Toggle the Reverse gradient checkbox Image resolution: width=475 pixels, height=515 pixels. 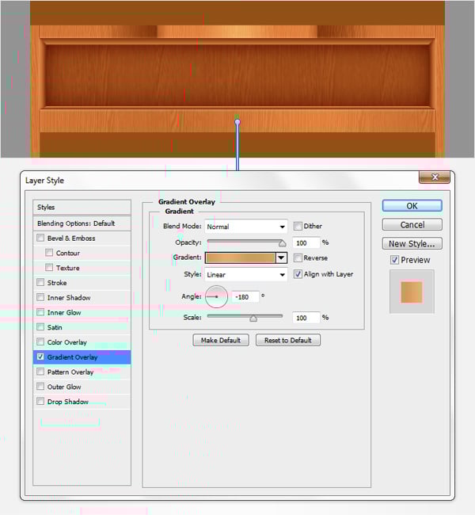[x=298, y=258]
